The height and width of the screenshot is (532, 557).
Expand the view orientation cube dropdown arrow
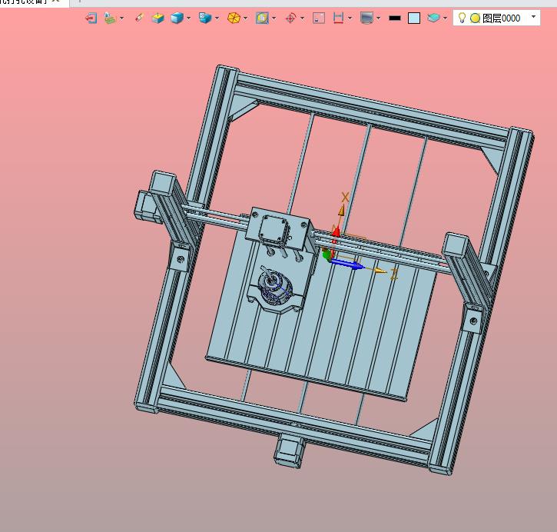[x=217, y=18]
